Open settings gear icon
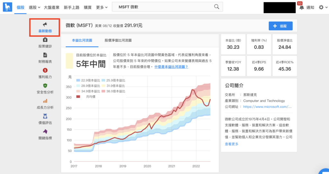 click(x=321, y=7)
